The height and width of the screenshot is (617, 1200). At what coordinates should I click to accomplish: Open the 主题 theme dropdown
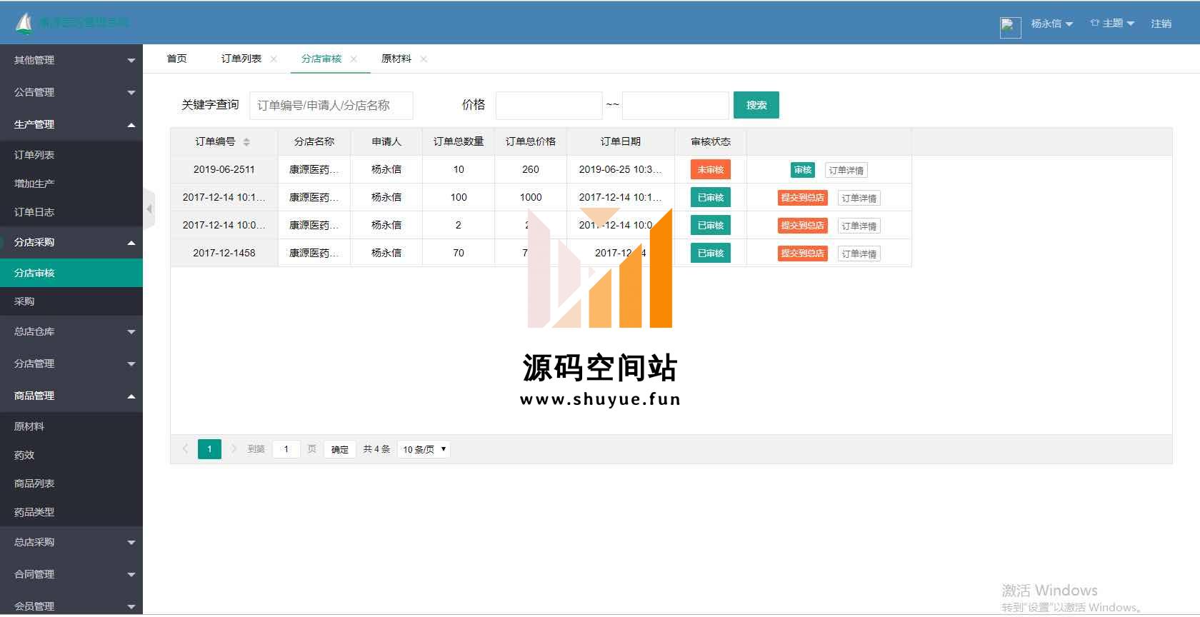[x=1112, y=24]
